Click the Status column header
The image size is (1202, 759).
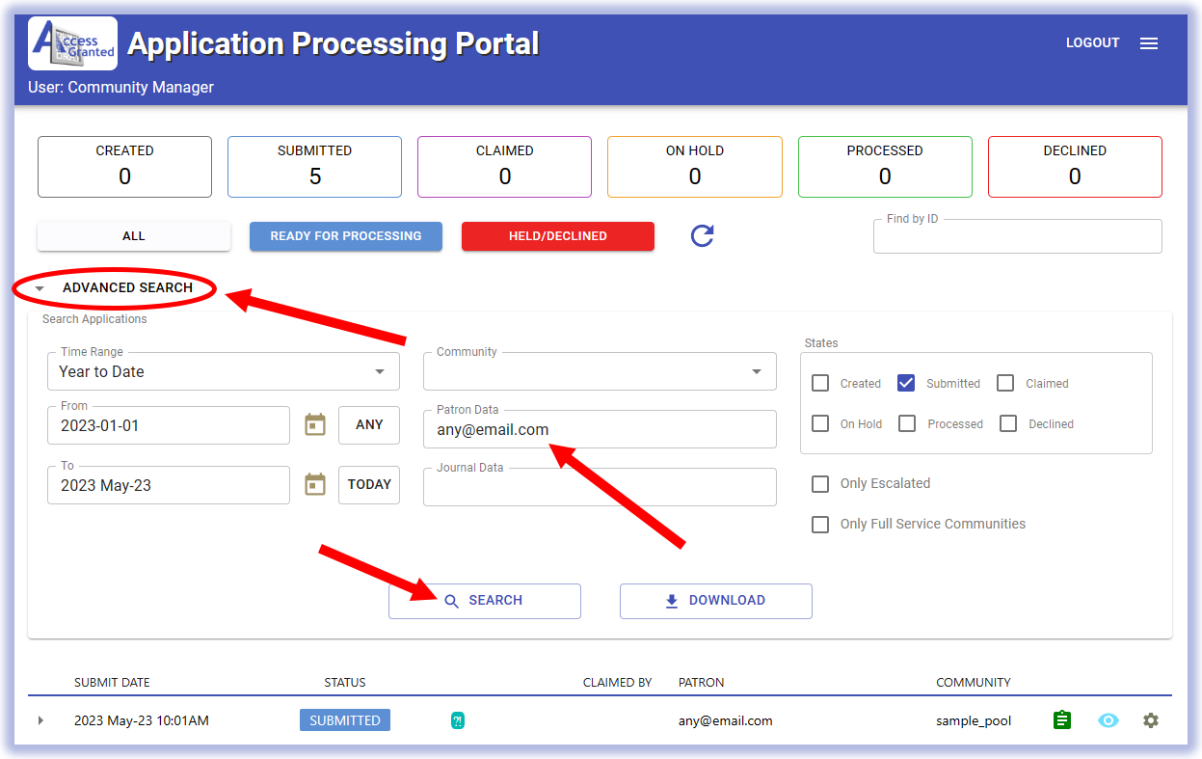[345, 682]
